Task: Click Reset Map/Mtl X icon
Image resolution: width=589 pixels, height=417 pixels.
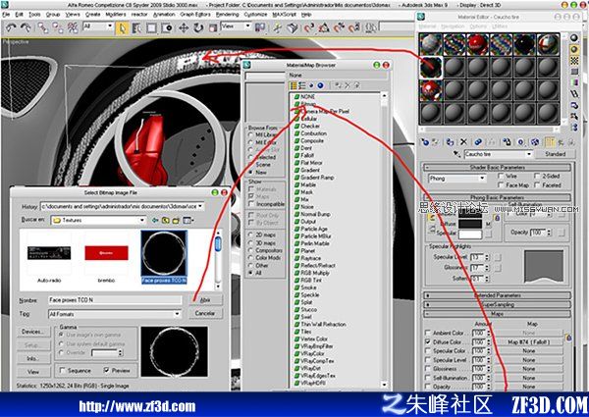Action: (x=463, y=142)
